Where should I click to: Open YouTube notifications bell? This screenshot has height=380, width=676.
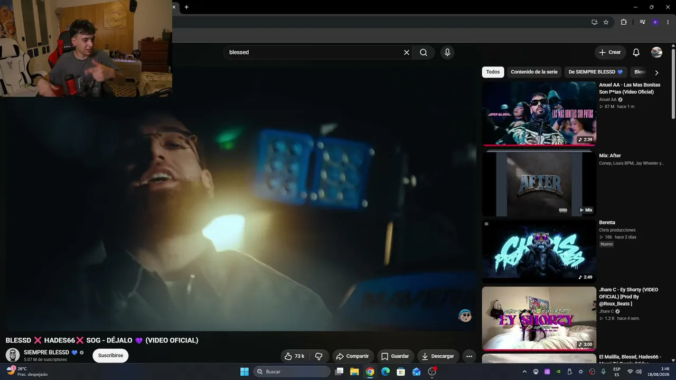(636, 52)
